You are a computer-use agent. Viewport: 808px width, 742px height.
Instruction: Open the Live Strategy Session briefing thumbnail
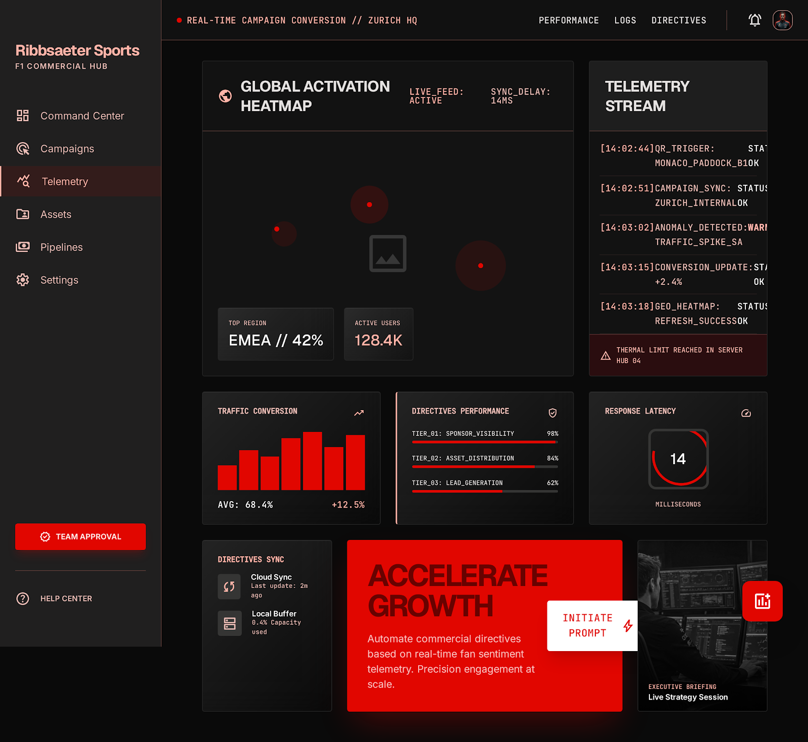coord(702,626)
